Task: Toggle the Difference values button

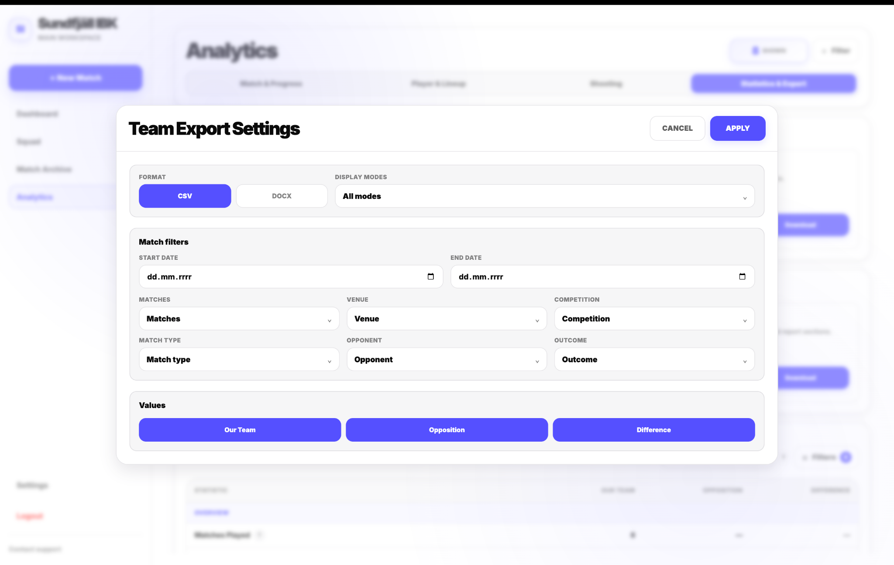Action: pyautogui.click(x=653, y=430)
